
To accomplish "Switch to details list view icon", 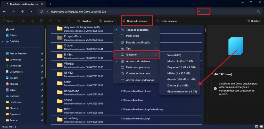I will 257,127.
